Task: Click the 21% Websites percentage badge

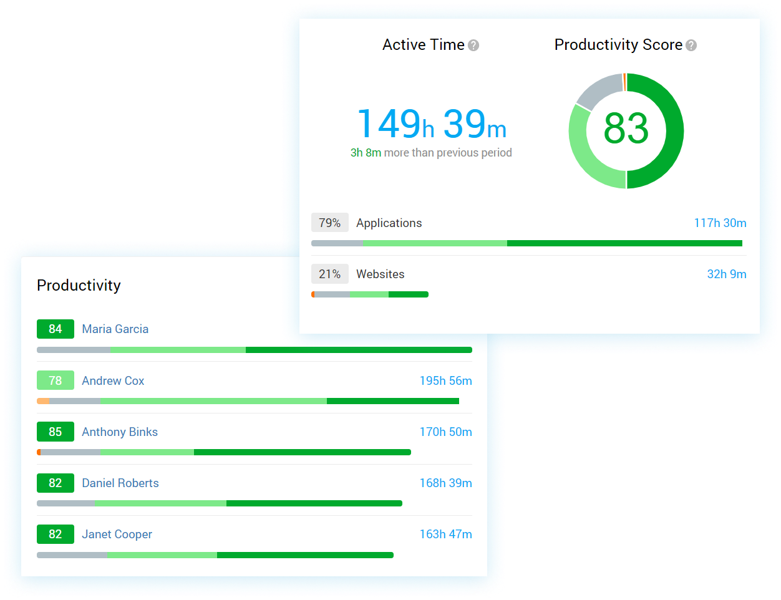Action: (329, 274)
